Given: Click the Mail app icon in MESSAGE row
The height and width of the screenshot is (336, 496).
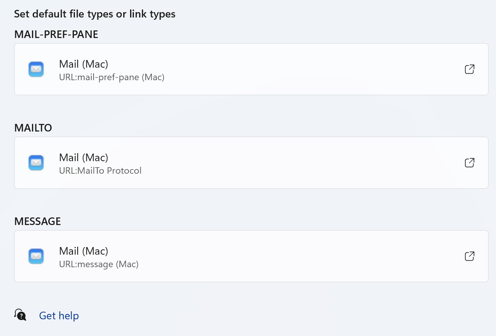Looking at the screenshot, I should click(36, 256).
